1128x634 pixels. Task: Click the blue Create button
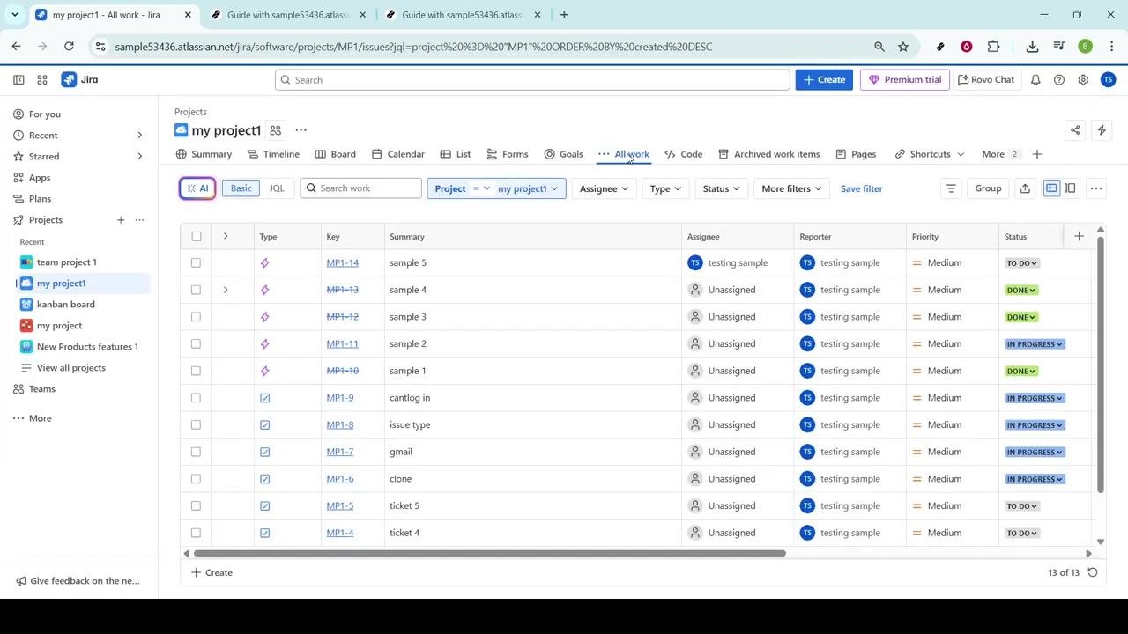(824, 79)
